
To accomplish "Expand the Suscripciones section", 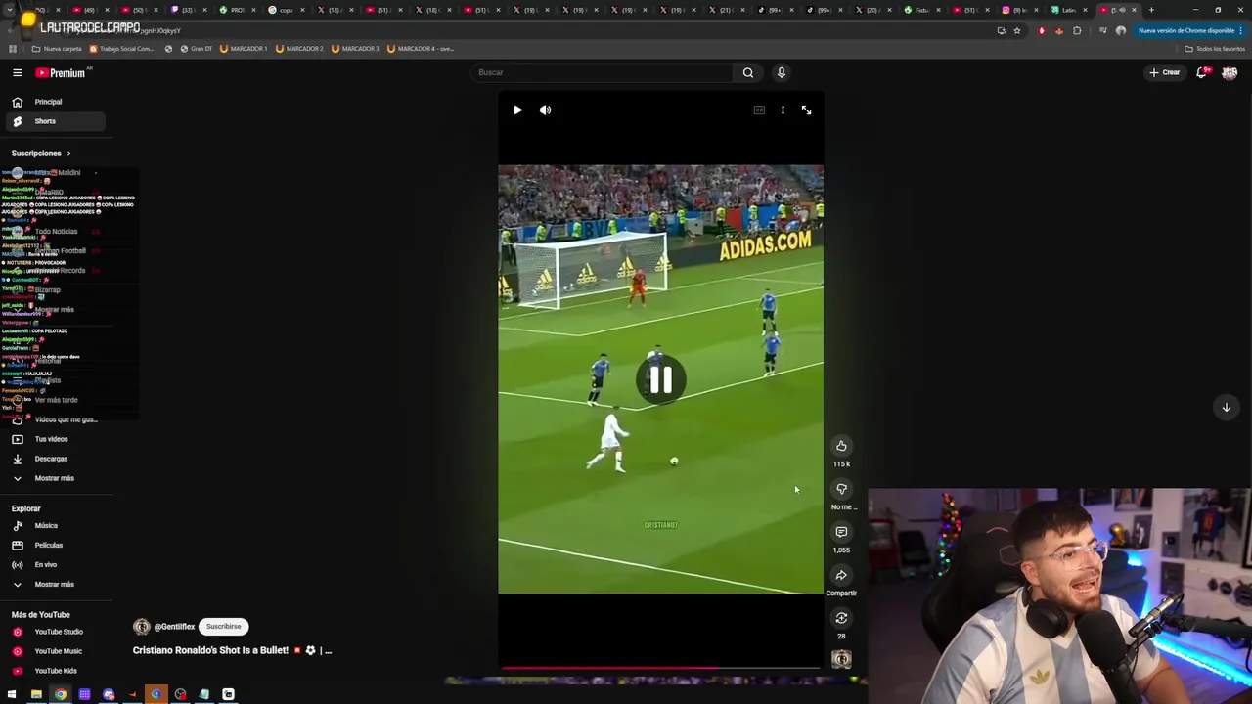I will point(41,154).
